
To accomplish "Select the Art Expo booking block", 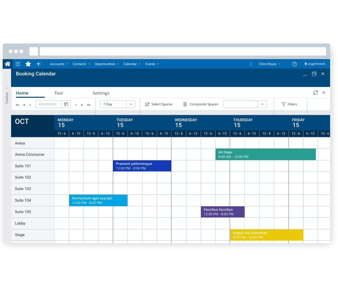I will [x=266, y=154].
